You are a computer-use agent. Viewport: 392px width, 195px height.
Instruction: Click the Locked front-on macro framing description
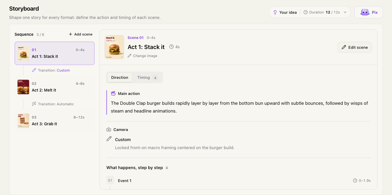[x=175, y=148]
